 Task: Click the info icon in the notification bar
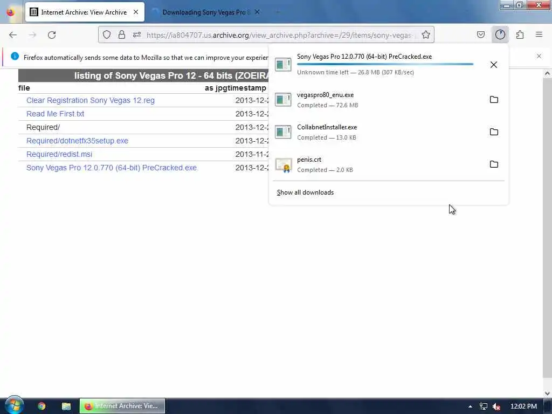15,56
